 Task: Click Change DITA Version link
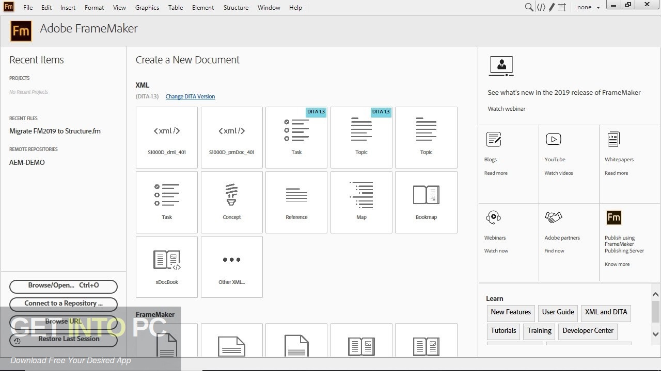coord(190,96)
